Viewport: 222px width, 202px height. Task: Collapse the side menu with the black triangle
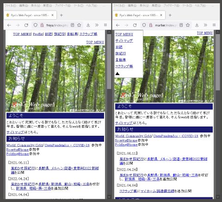[x=117, y=74]
